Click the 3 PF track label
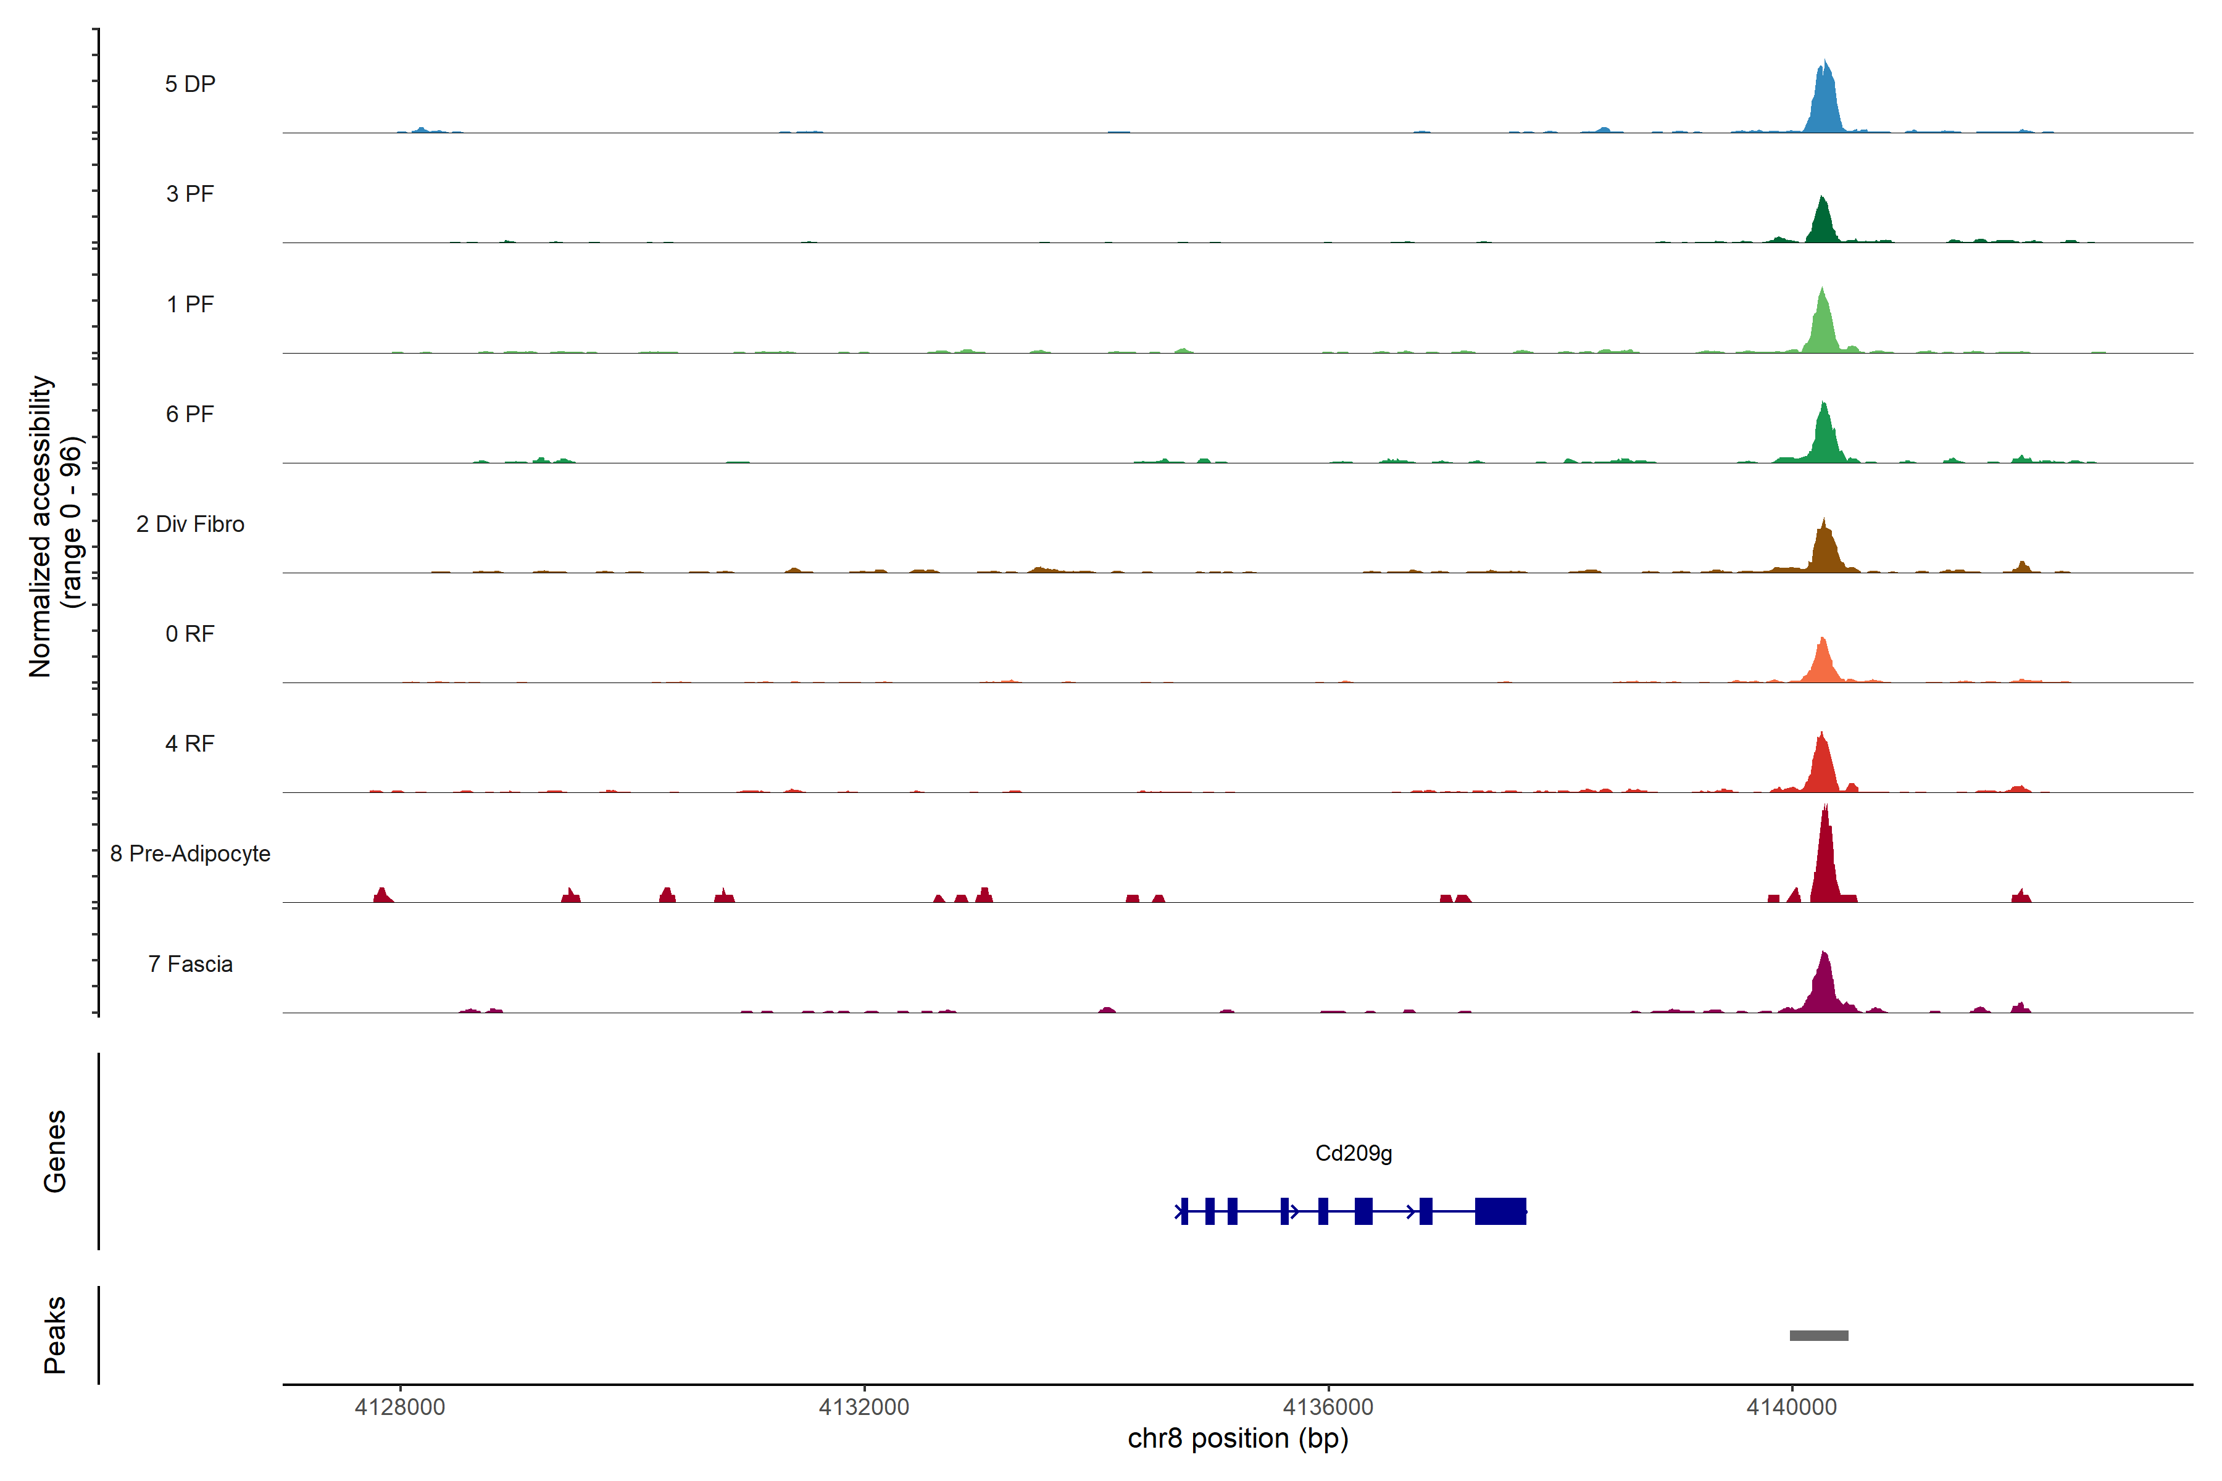2222x1481 pixels. (190, 194)
